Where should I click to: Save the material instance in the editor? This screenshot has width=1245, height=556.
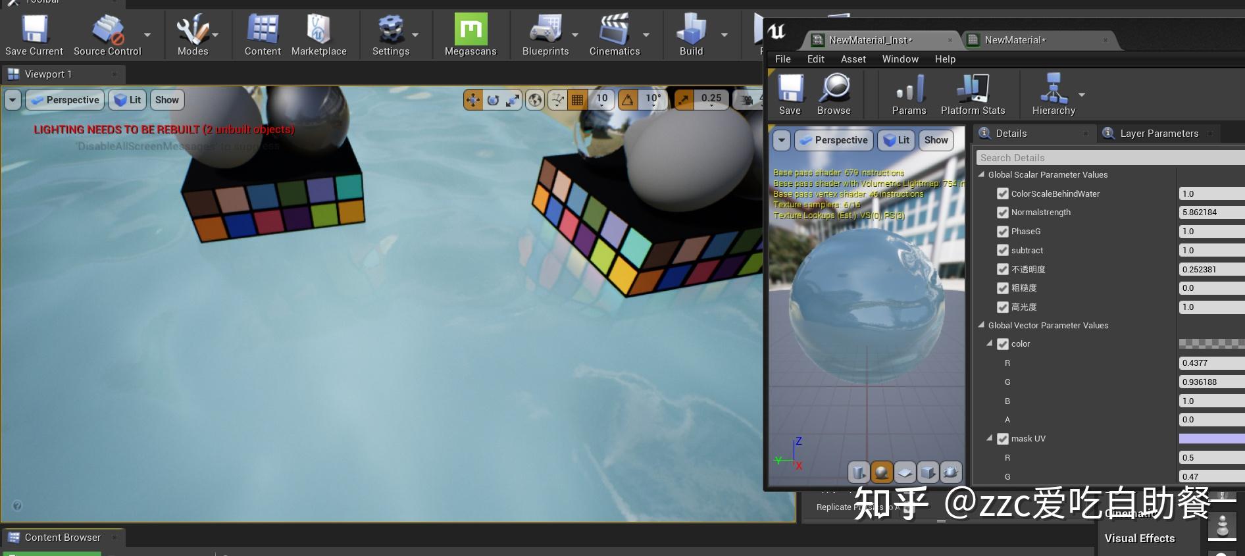(x=790, y=95)
